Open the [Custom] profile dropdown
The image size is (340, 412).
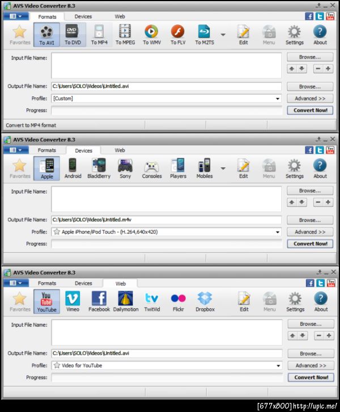(167, 99)
